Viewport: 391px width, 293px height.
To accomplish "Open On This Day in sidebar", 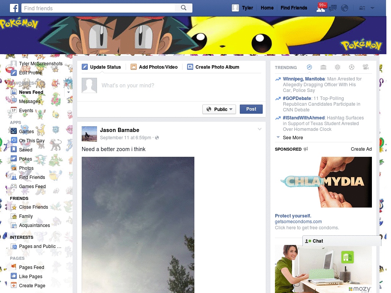I will click(x=32, y=140).
